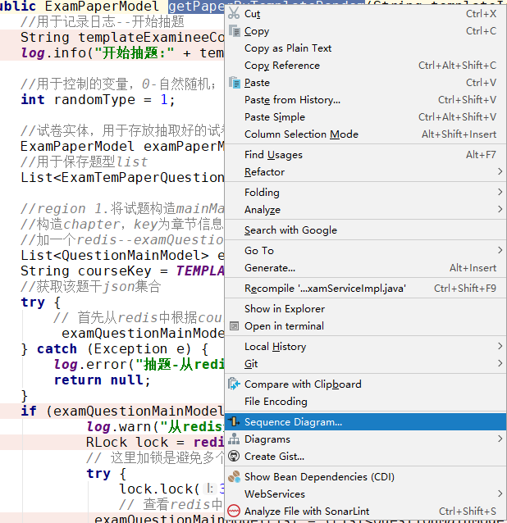Expand the WebServices submenu arrow
This screenshot has width=507, height=523.
pyautogui.click(x=500, y=493)
